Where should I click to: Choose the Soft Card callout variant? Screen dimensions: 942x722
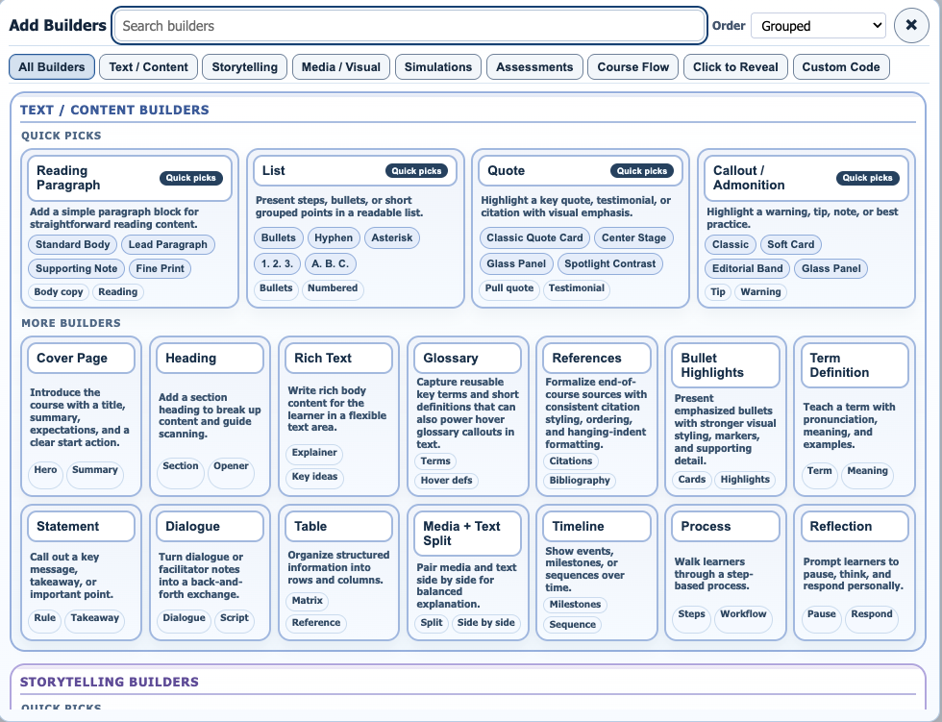click(x=790, y=244)
